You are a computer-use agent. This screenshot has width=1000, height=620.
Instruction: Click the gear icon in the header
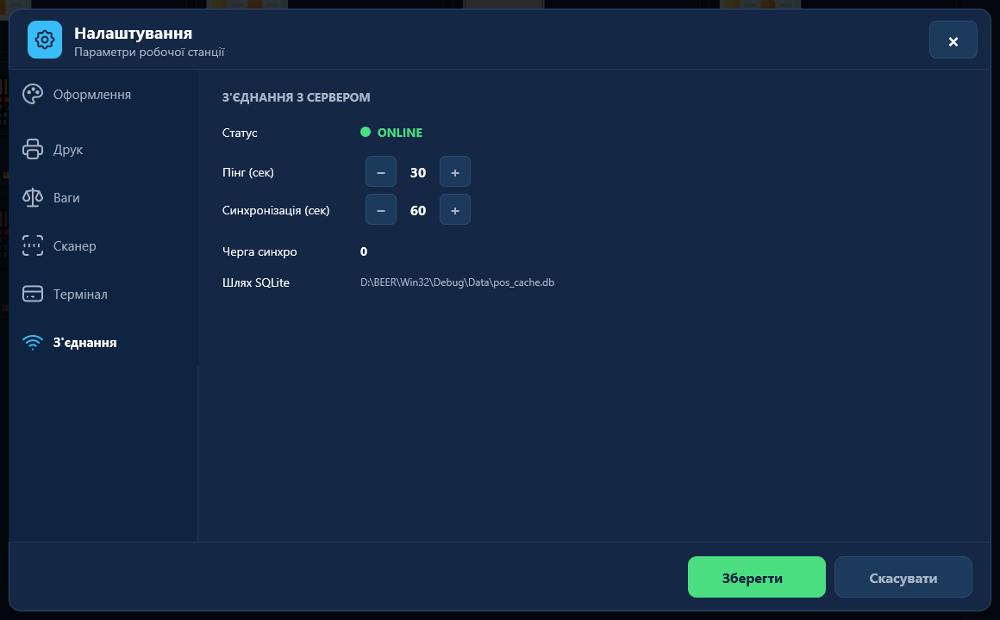click(x=45, y=40)
